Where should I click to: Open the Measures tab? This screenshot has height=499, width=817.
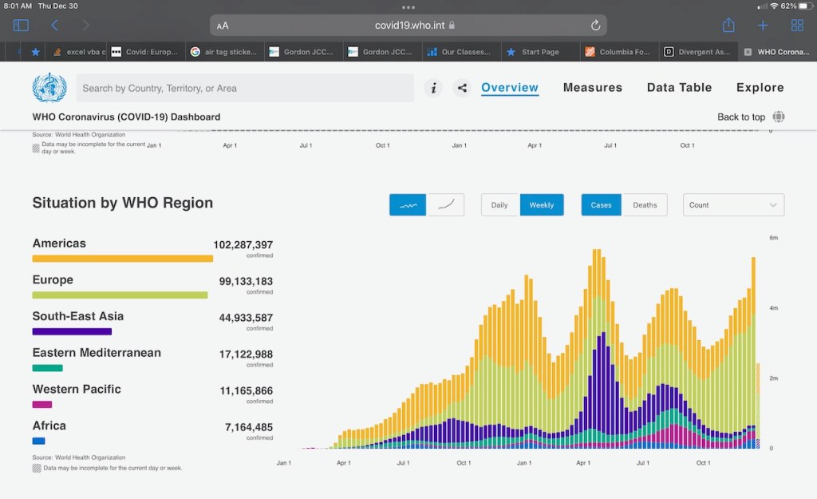coord(592,88)
